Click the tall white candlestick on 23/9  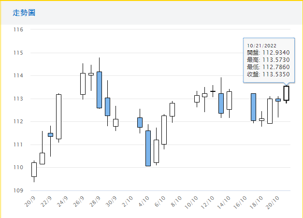click(x=58, y=116)
